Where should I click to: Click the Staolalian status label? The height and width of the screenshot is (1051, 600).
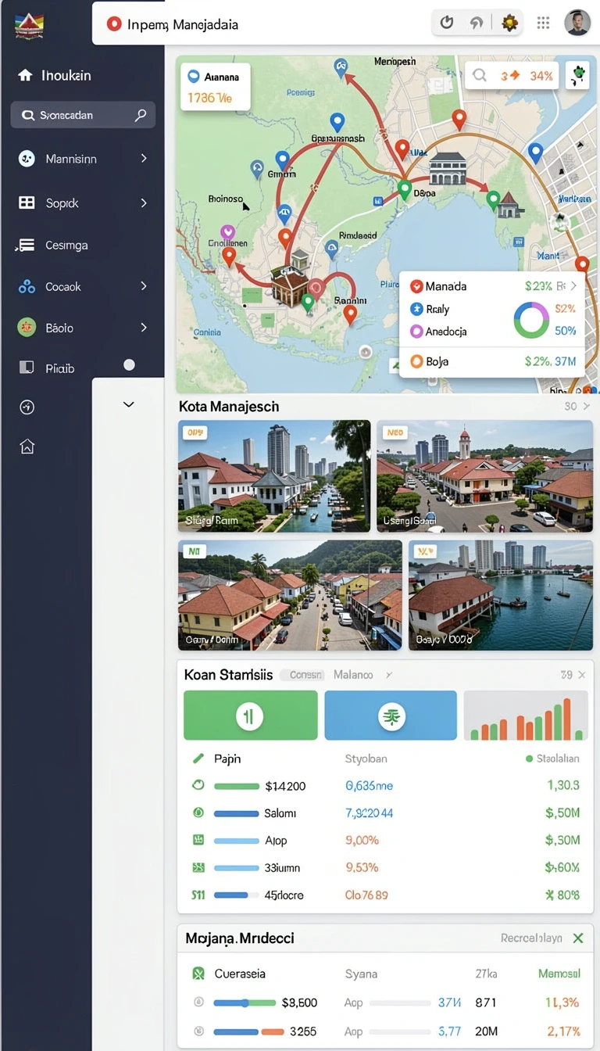click(x=552, y=759)
